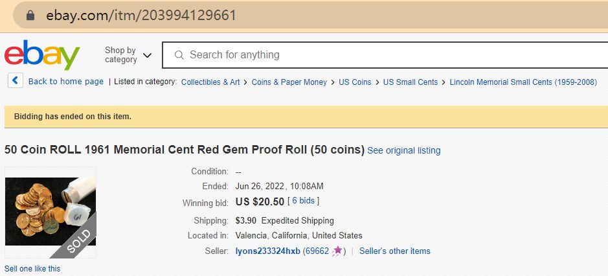
Task: Open US Small Cents category
Action: (x=410, y=82)
